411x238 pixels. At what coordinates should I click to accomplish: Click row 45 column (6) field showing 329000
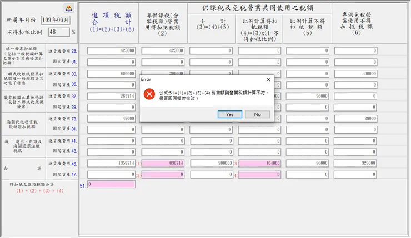(x=355, y=163)
